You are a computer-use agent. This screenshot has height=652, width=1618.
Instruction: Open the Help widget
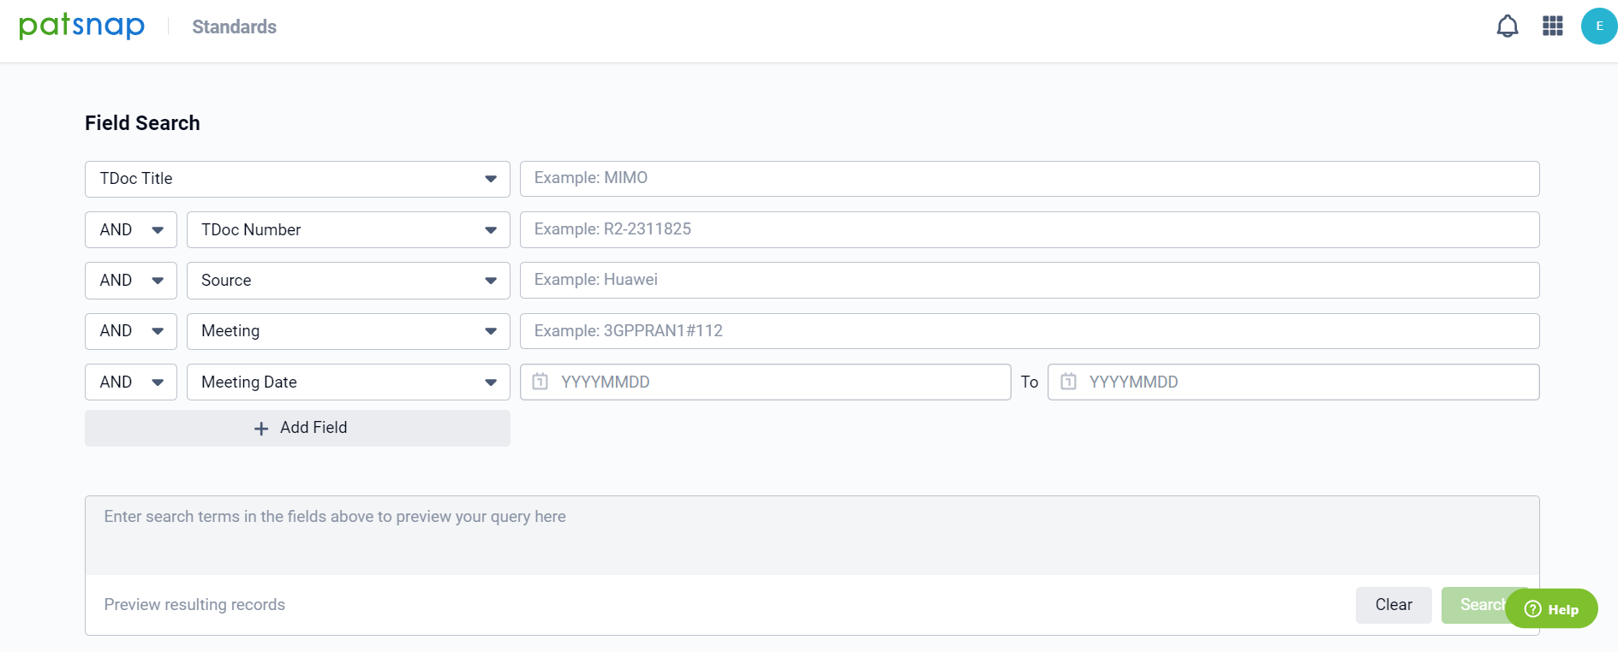click(1551, 608)
